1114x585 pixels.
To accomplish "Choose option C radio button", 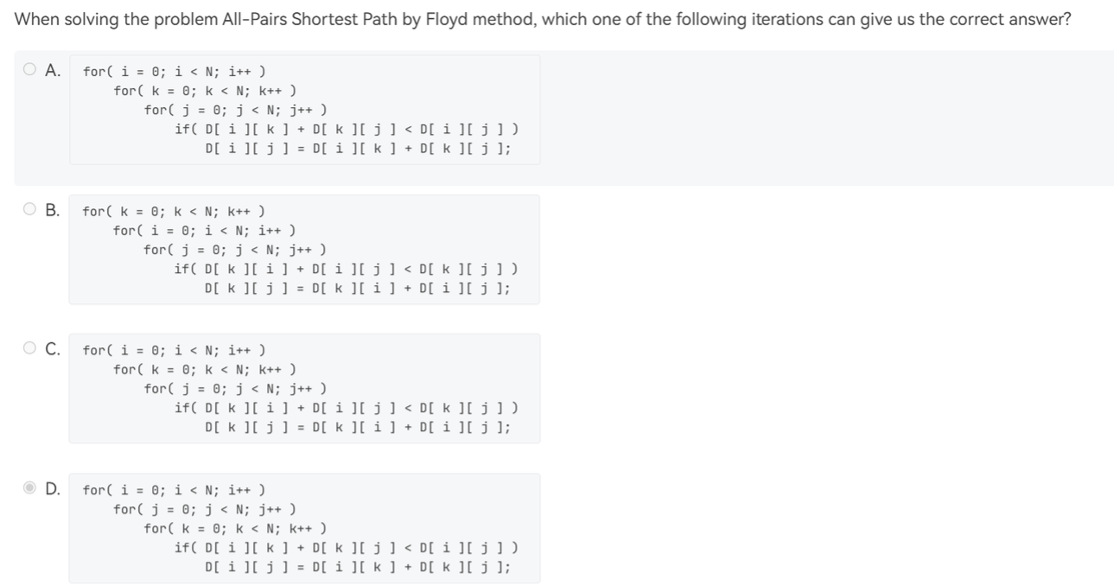I will tap(30, 349).
